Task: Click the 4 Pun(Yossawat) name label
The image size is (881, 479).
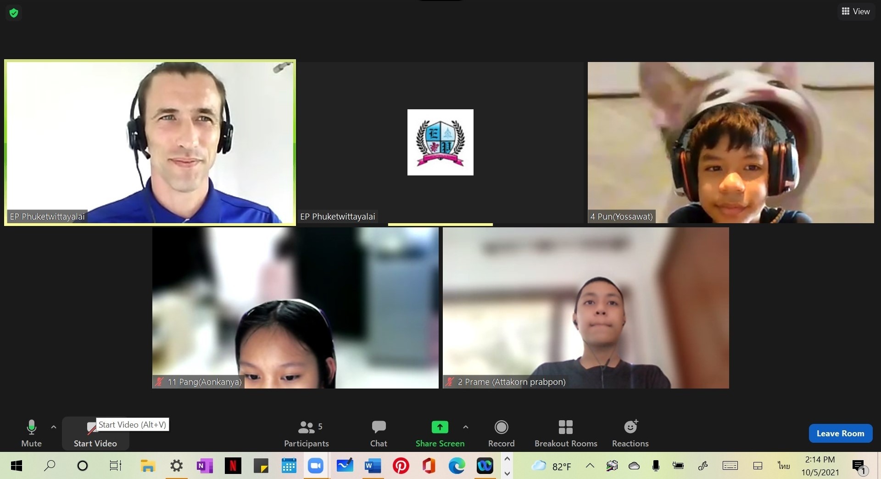Action: pyautogui.click(x=621, y=217)
